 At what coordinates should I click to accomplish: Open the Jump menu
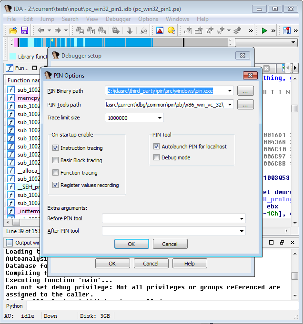pos(47,19)
